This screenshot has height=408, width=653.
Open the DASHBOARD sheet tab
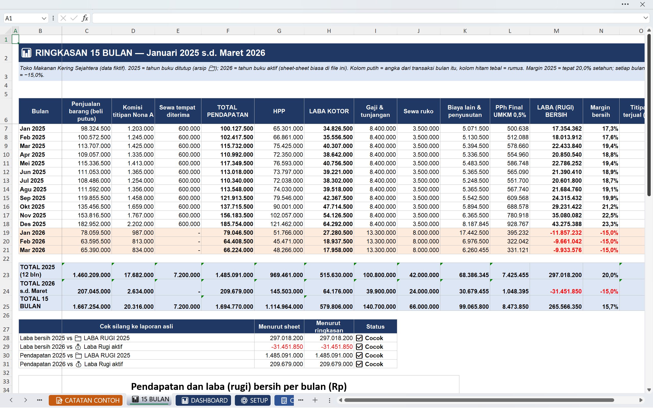[203, 400]
